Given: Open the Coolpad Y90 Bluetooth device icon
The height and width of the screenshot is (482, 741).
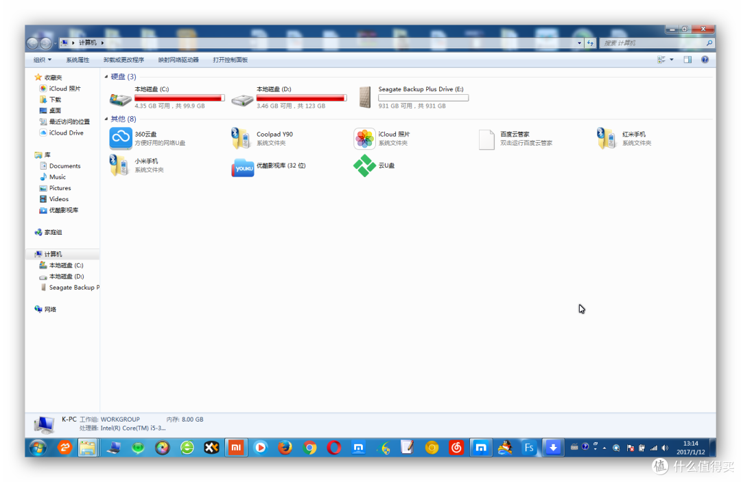Looking at the screenshot, I should pyautogui.click(x=241, y=139).
